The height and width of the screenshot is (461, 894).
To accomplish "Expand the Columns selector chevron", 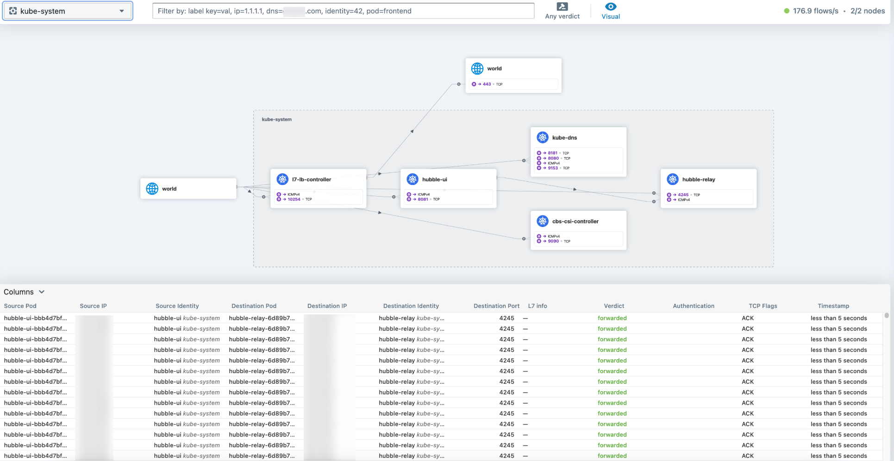I will pyautogui.click(x=42, y=292).
